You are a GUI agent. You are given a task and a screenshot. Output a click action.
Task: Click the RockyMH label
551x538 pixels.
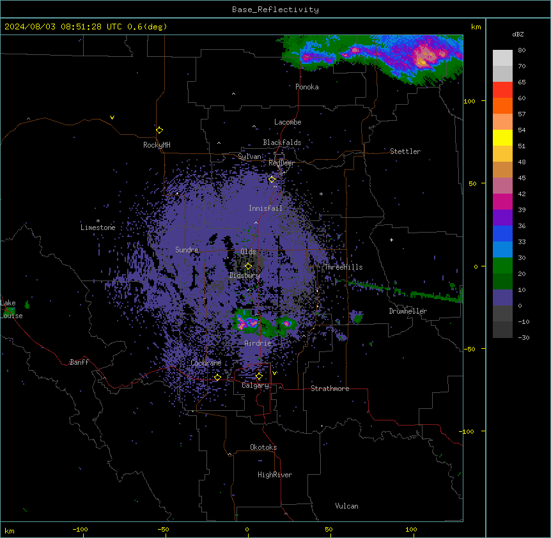[x=157, y=145]
